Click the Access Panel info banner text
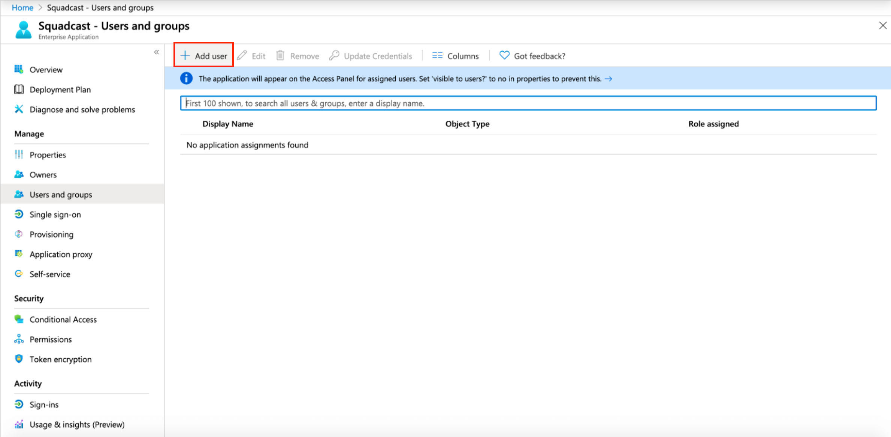The width and height of the screenshot is (891, 437). coord(400,79)
